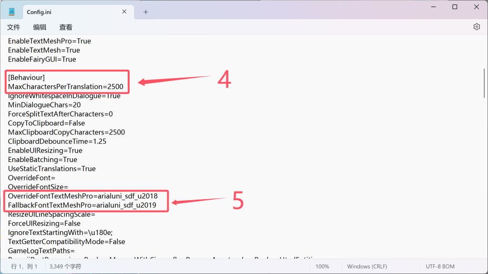The image size is (488, 274).
Task: Minimize the Notepad window
Action: (x=433, y=7)
